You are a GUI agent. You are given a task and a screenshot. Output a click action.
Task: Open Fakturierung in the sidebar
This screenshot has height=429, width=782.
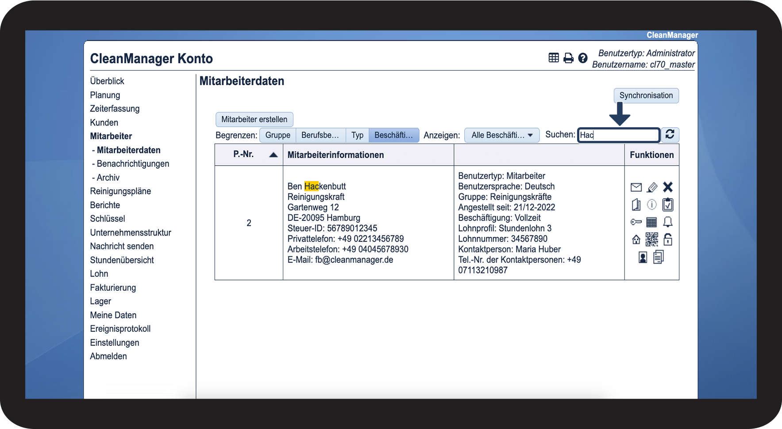tap(113, 288)
